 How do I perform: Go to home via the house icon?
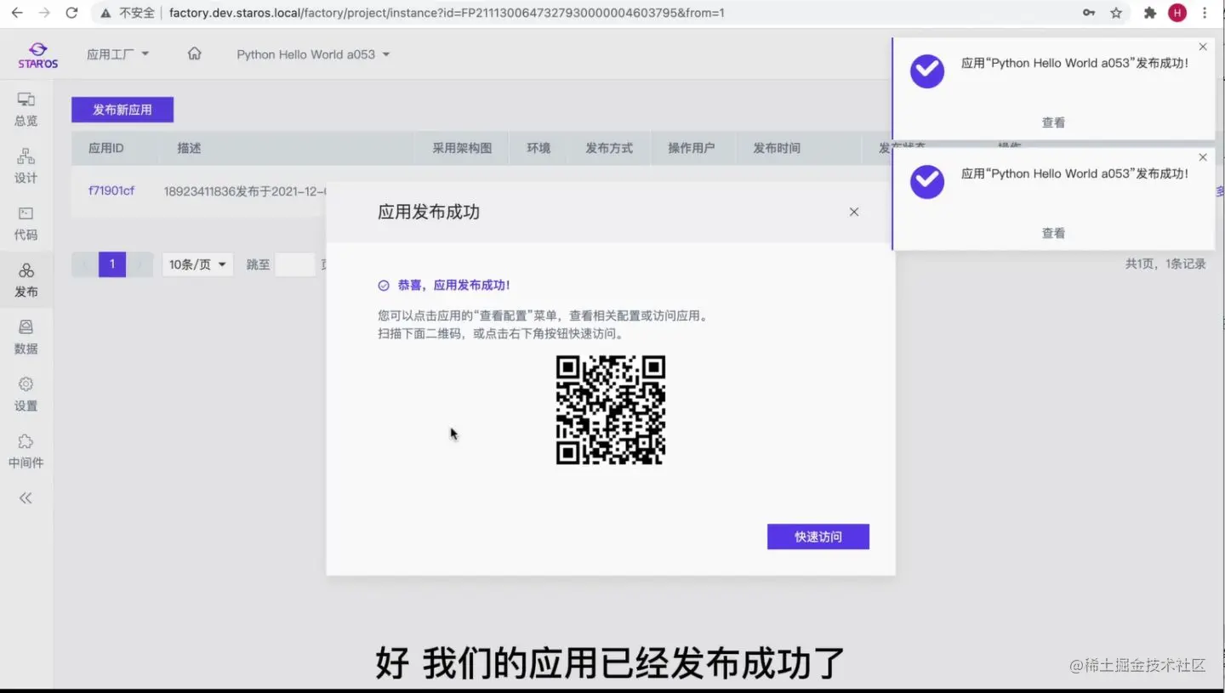click(x=195, y=54)
